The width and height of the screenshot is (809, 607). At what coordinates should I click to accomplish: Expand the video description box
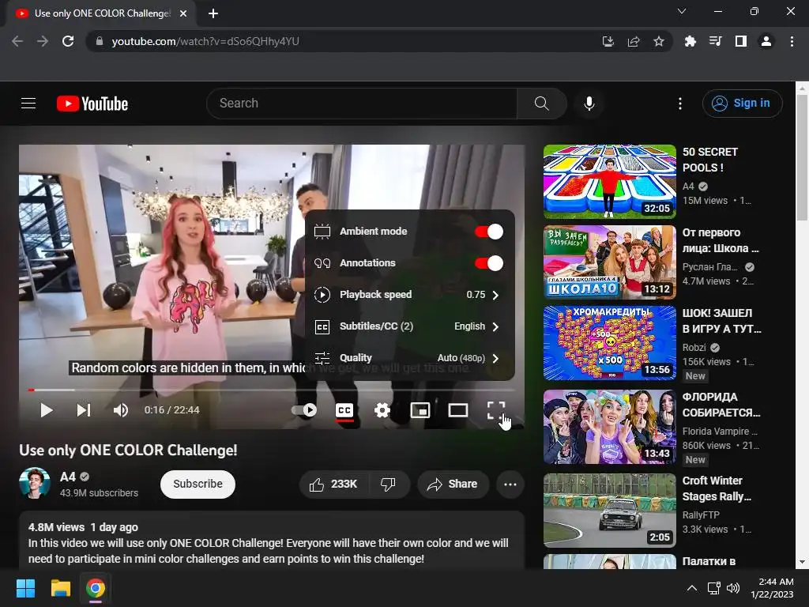(x=272, y=541)
